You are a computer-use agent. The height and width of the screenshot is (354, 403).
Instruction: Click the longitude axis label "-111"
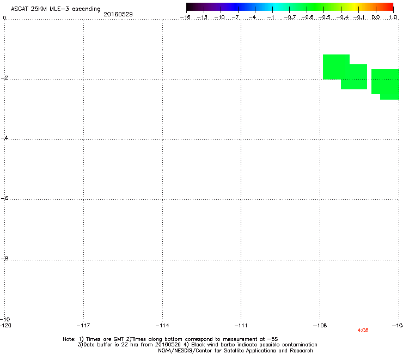coord(241,326)
